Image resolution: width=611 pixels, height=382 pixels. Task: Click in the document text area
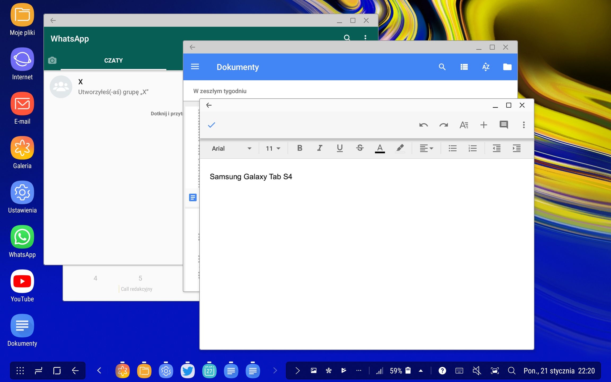tap(366, 254)
